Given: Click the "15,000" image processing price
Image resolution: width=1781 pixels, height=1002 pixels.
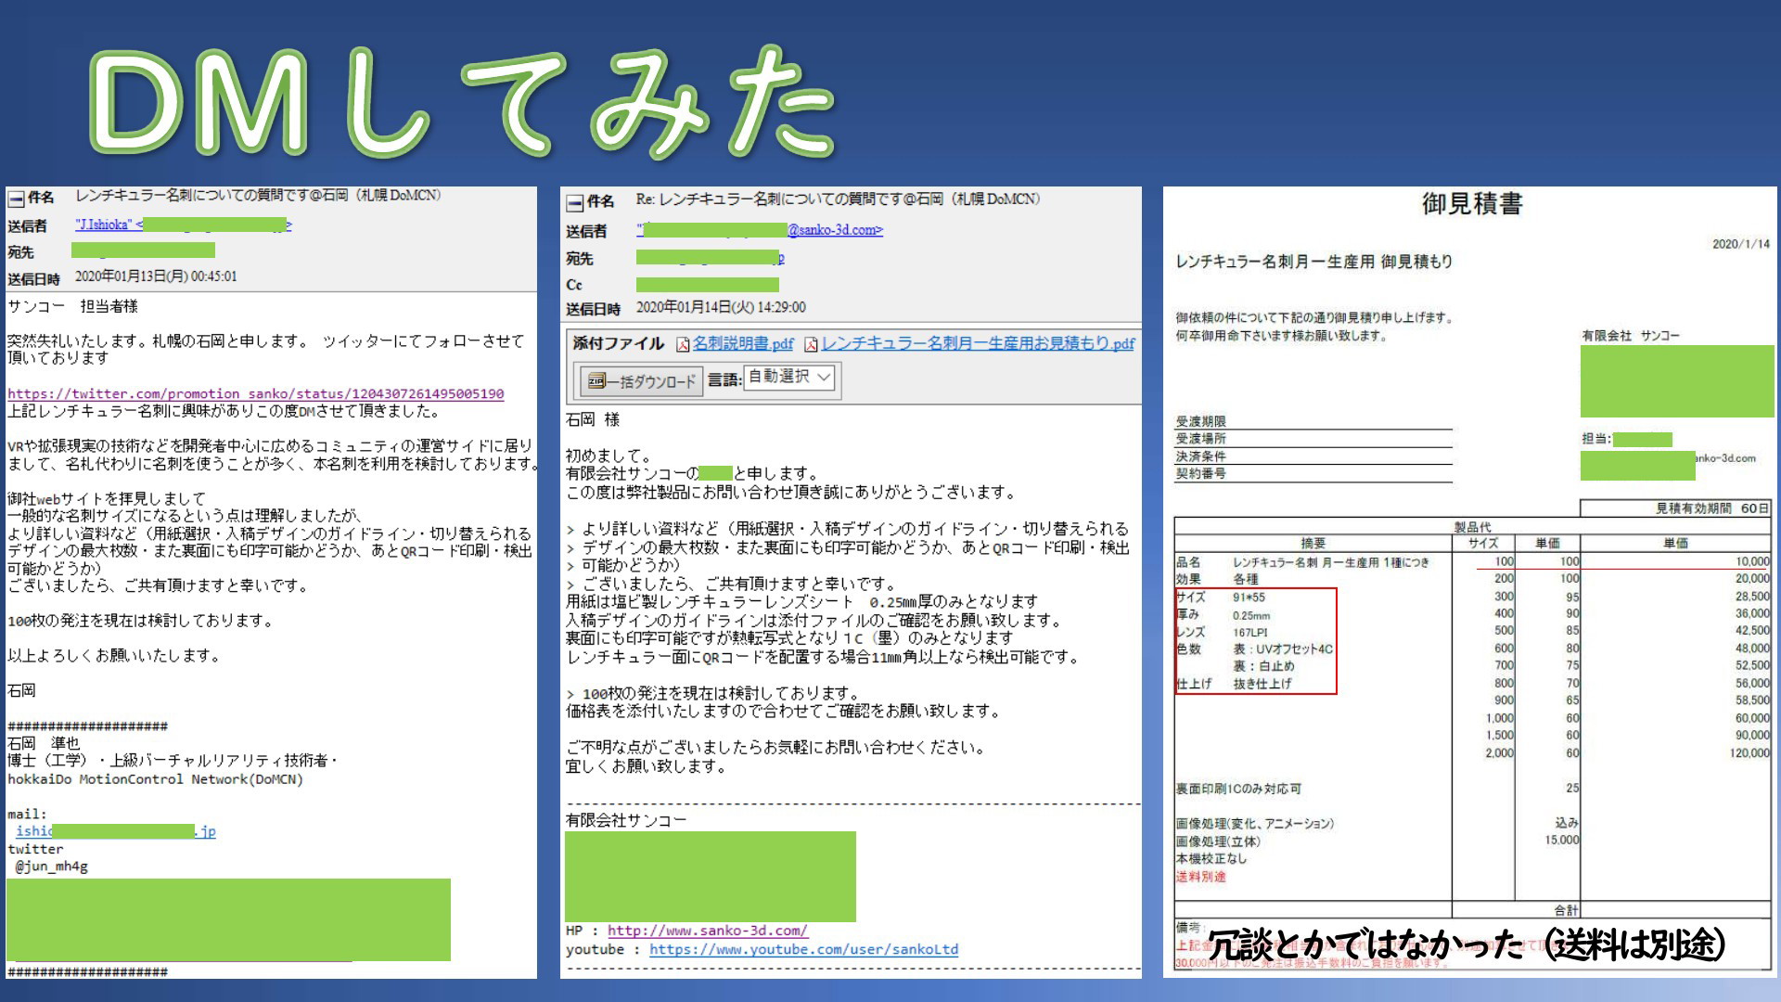Looking at the screenshot, I should coord(1562,841).
